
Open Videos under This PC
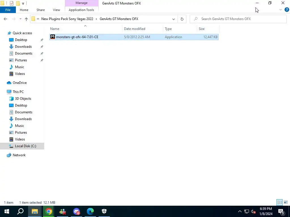tap(20, 139)
